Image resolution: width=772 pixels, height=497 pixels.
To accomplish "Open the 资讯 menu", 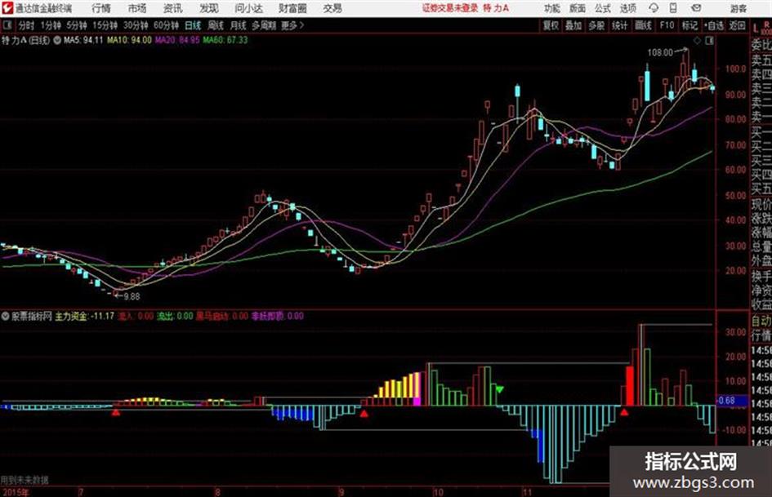I will click(x=172, y=8).
